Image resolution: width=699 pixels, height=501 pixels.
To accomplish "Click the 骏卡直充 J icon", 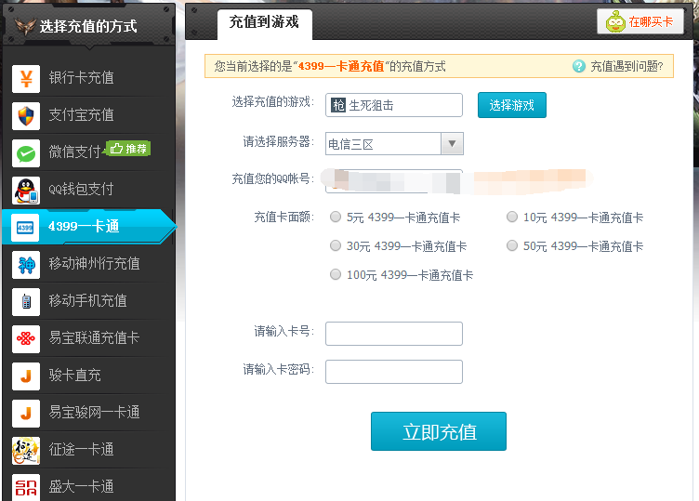I will (x=26, y=376).
